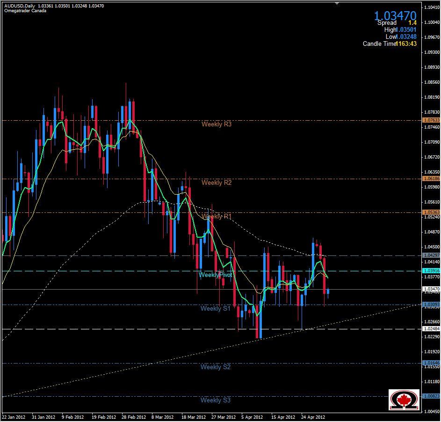Click the Weekly S2 label
441x422 pixels.
(217, 367)
